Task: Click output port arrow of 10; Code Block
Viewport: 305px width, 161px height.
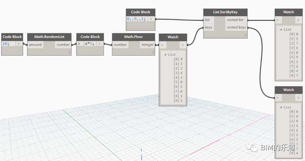Action: pyautogui.click(x=19, y=43)
